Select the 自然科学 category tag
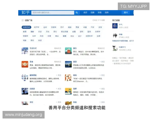The width and height of the screenshot is (152, 121). click(x=89, y=36)
